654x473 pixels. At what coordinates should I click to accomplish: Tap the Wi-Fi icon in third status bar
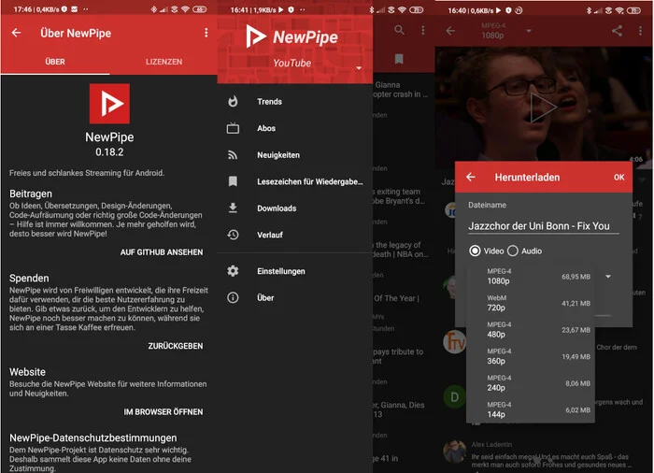coord(619,10)
